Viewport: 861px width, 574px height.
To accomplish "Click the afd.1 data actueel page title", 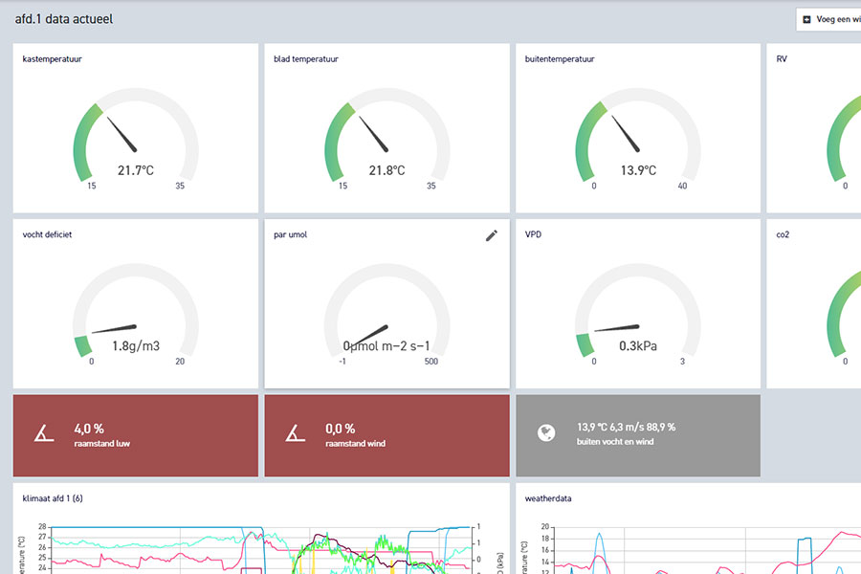I will click(x=64, y=19).
